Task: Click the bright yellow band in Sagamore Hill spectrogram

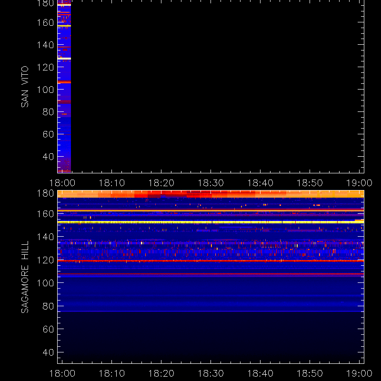Action: pos(211,222)
